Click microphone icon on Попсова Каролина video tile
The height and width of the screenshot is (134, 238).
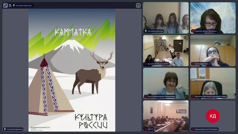[x=146, y=31]
